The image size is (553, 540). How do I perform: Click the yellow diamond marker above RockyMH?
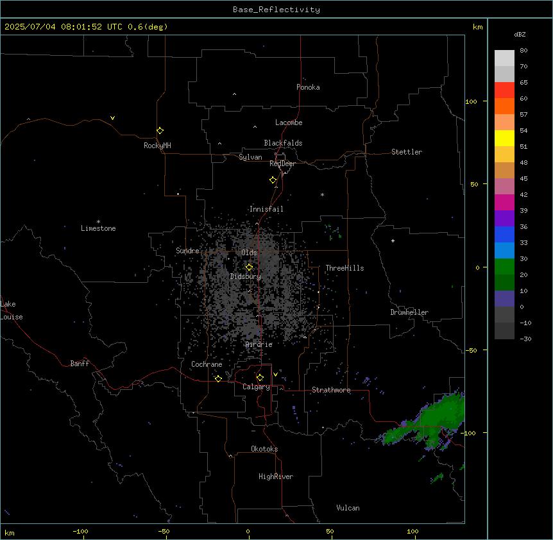(160, 131)
